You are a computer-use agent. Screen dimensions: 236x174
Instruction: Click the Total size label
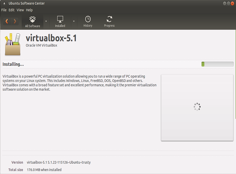click(16, 170)
